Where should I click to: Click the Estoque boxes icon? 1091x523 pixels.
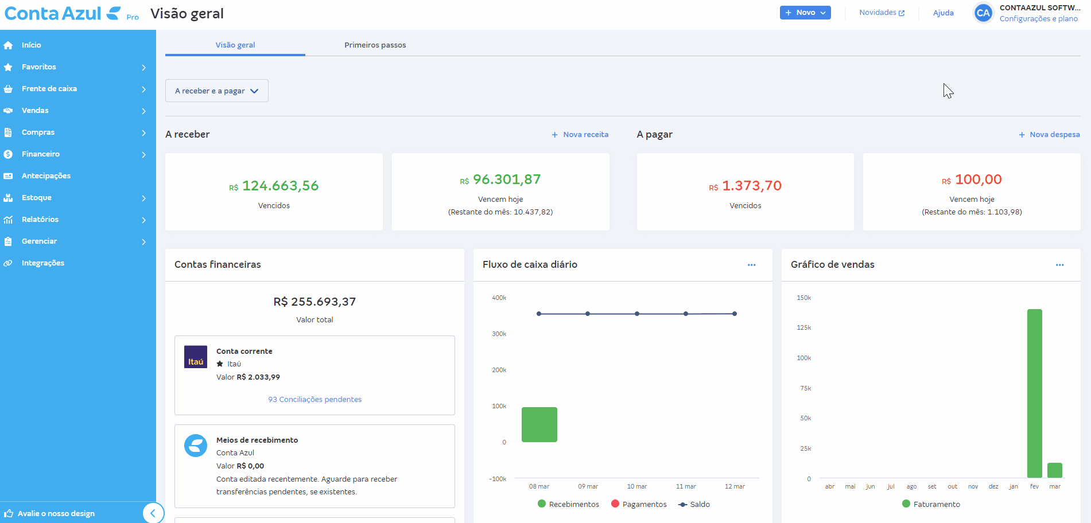point(8,198)
